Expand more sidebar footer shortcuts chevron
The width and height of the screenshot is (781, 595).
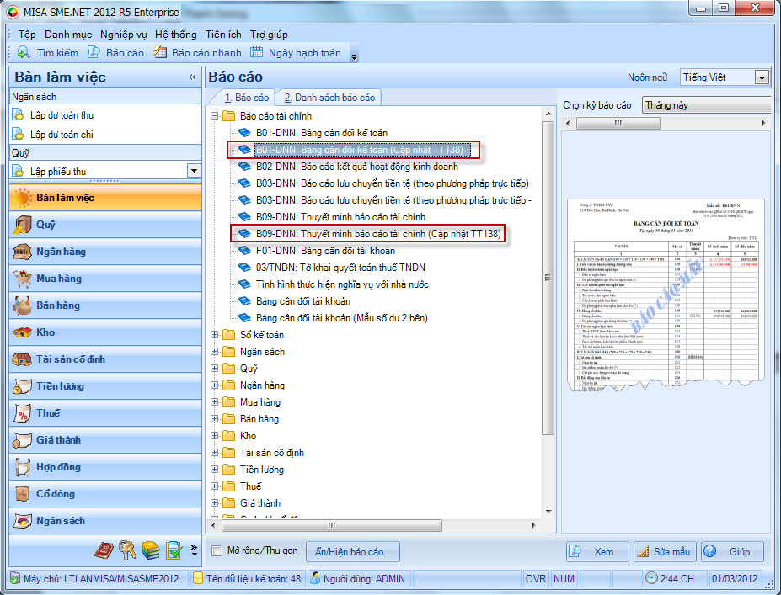[x=195, y=550]
